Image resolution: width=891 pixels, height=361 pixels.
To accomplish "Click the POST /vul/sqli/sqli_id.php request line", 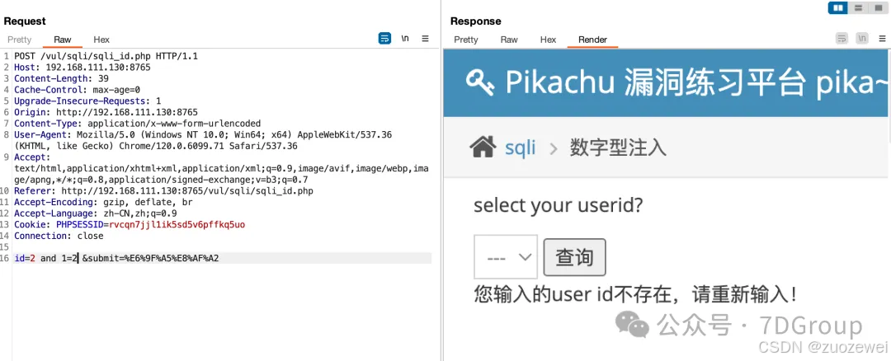I will click(x=106, y=56).
